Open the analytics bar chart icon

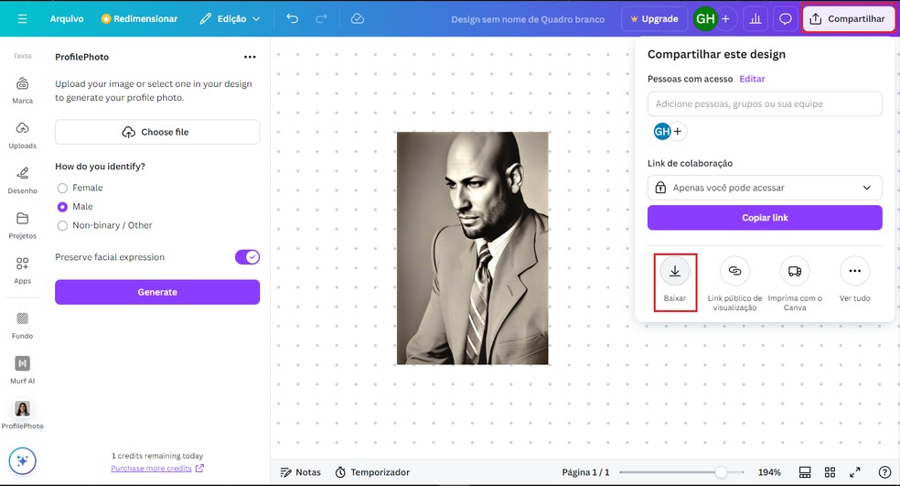coord(755,19)
